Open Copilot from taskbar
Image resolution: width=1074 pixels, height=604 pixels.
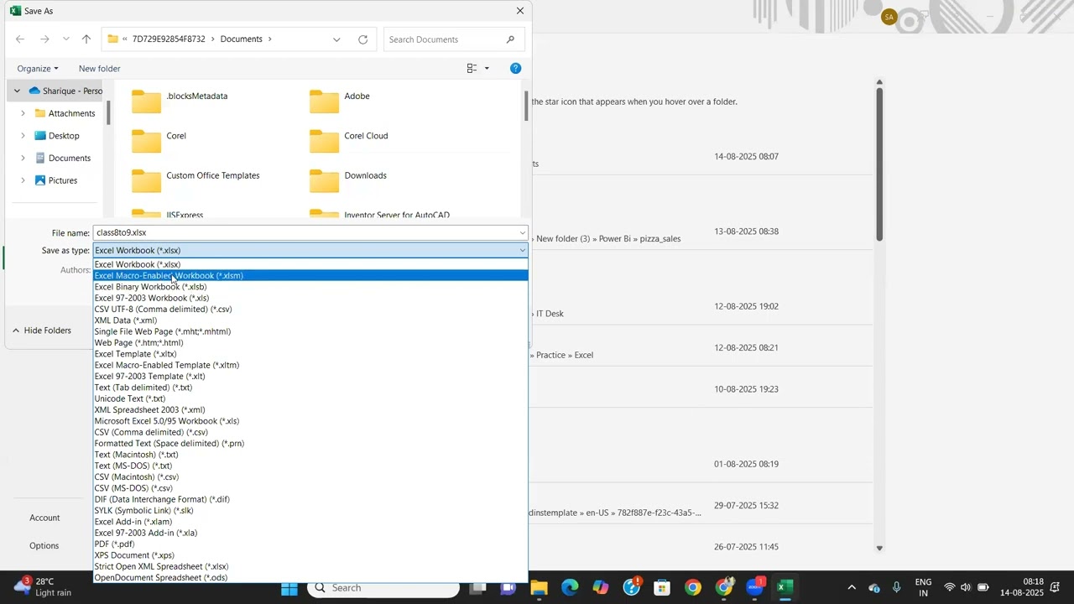[601, 588]
